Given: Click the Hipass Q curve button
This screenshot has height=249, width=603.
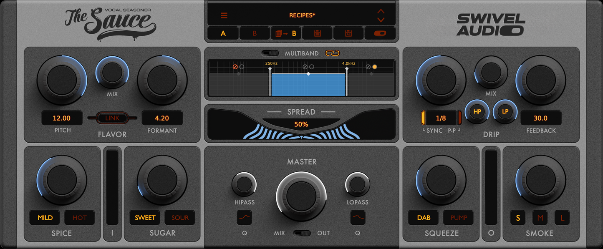Looking at the screenshot, I should (x=244, y=217).
